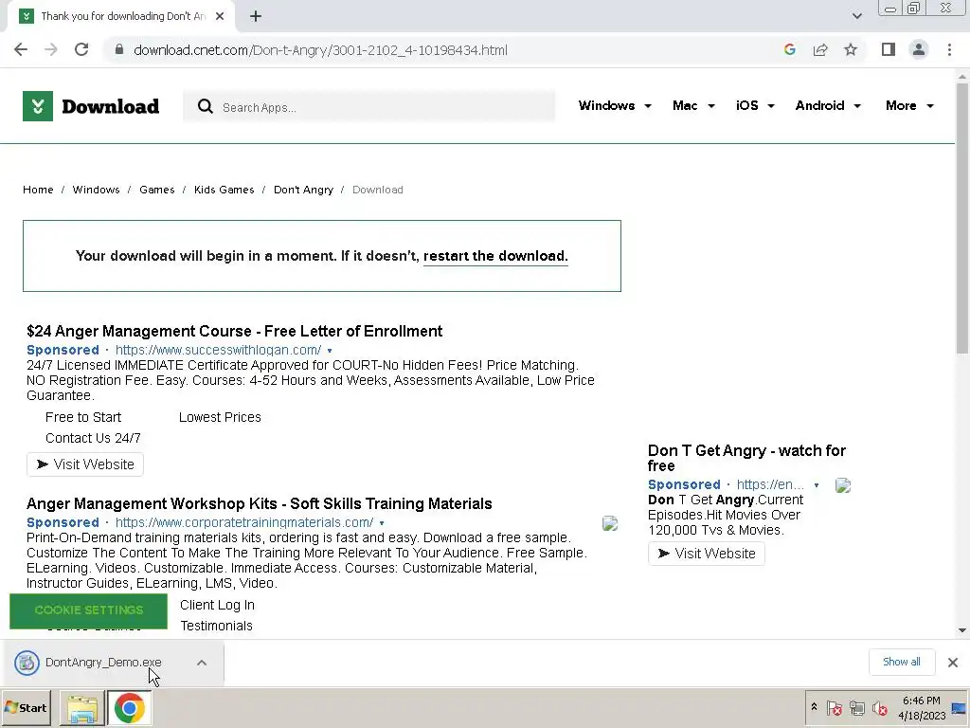970x728 pixels.
Task: Open Games breadcrumb link
Action: [x=156, y=190]
